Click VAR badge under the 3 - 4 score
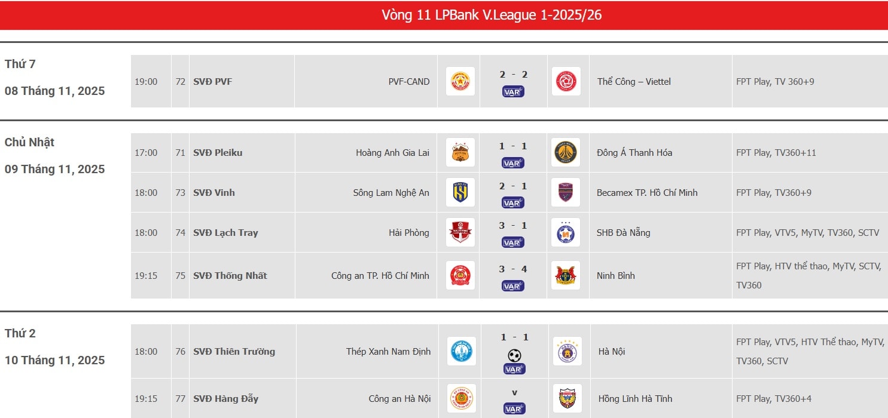 tap(513, 286)
